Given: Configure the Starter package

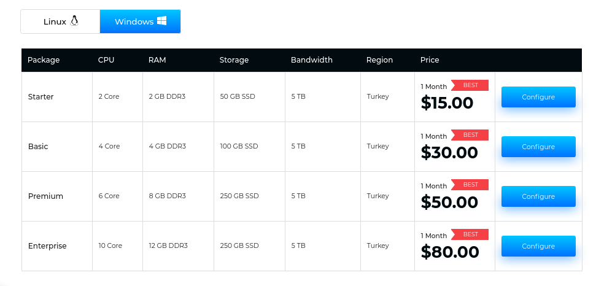Looking at the screenshot, I should click(538, 97).
